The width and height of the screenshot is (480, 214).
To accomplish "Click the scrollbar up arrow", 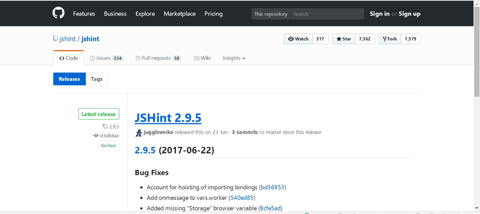I will pos(477,4).
